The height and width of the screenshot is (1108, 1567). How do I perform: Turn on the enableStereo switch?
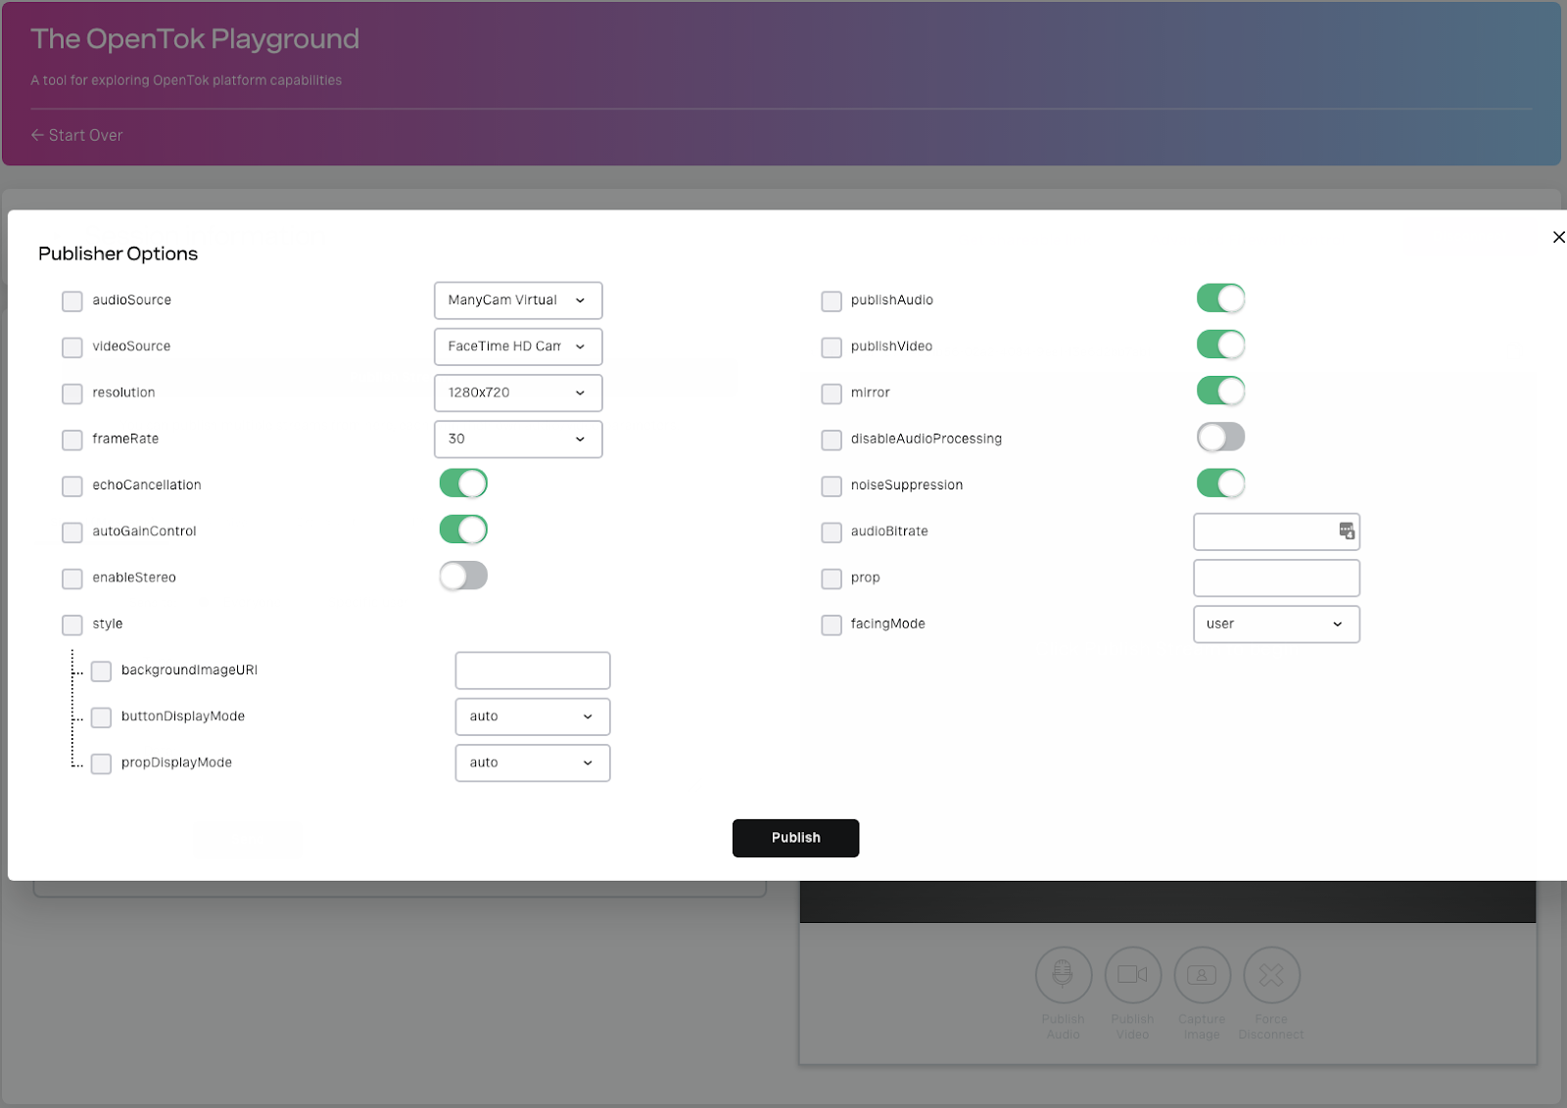(x=463, y=576)
